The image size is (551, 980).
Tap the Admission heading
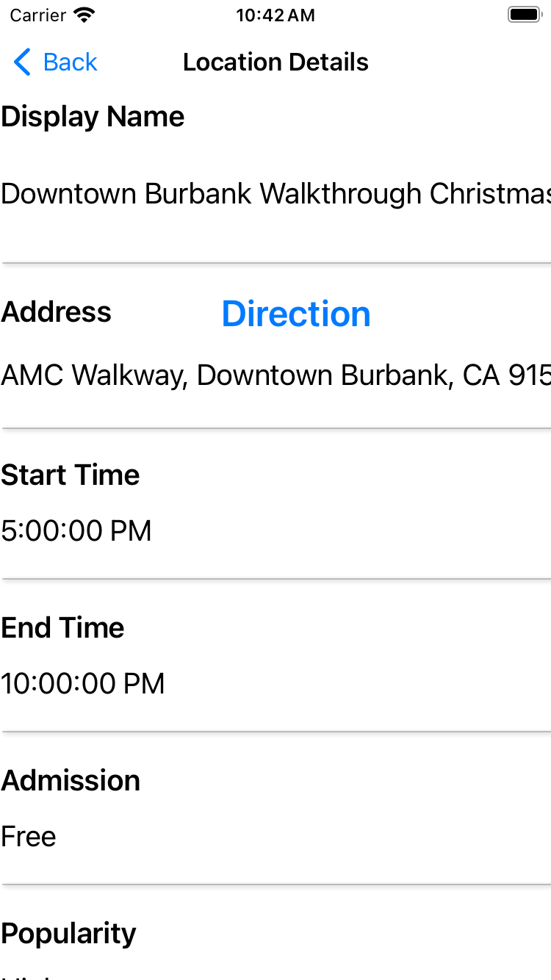71,781
